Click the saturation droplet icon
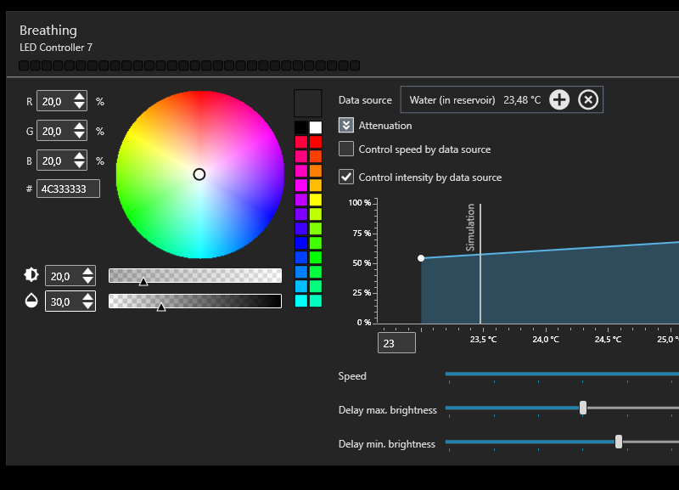Screen dimensions: 679x490 [x=31, y=301]
